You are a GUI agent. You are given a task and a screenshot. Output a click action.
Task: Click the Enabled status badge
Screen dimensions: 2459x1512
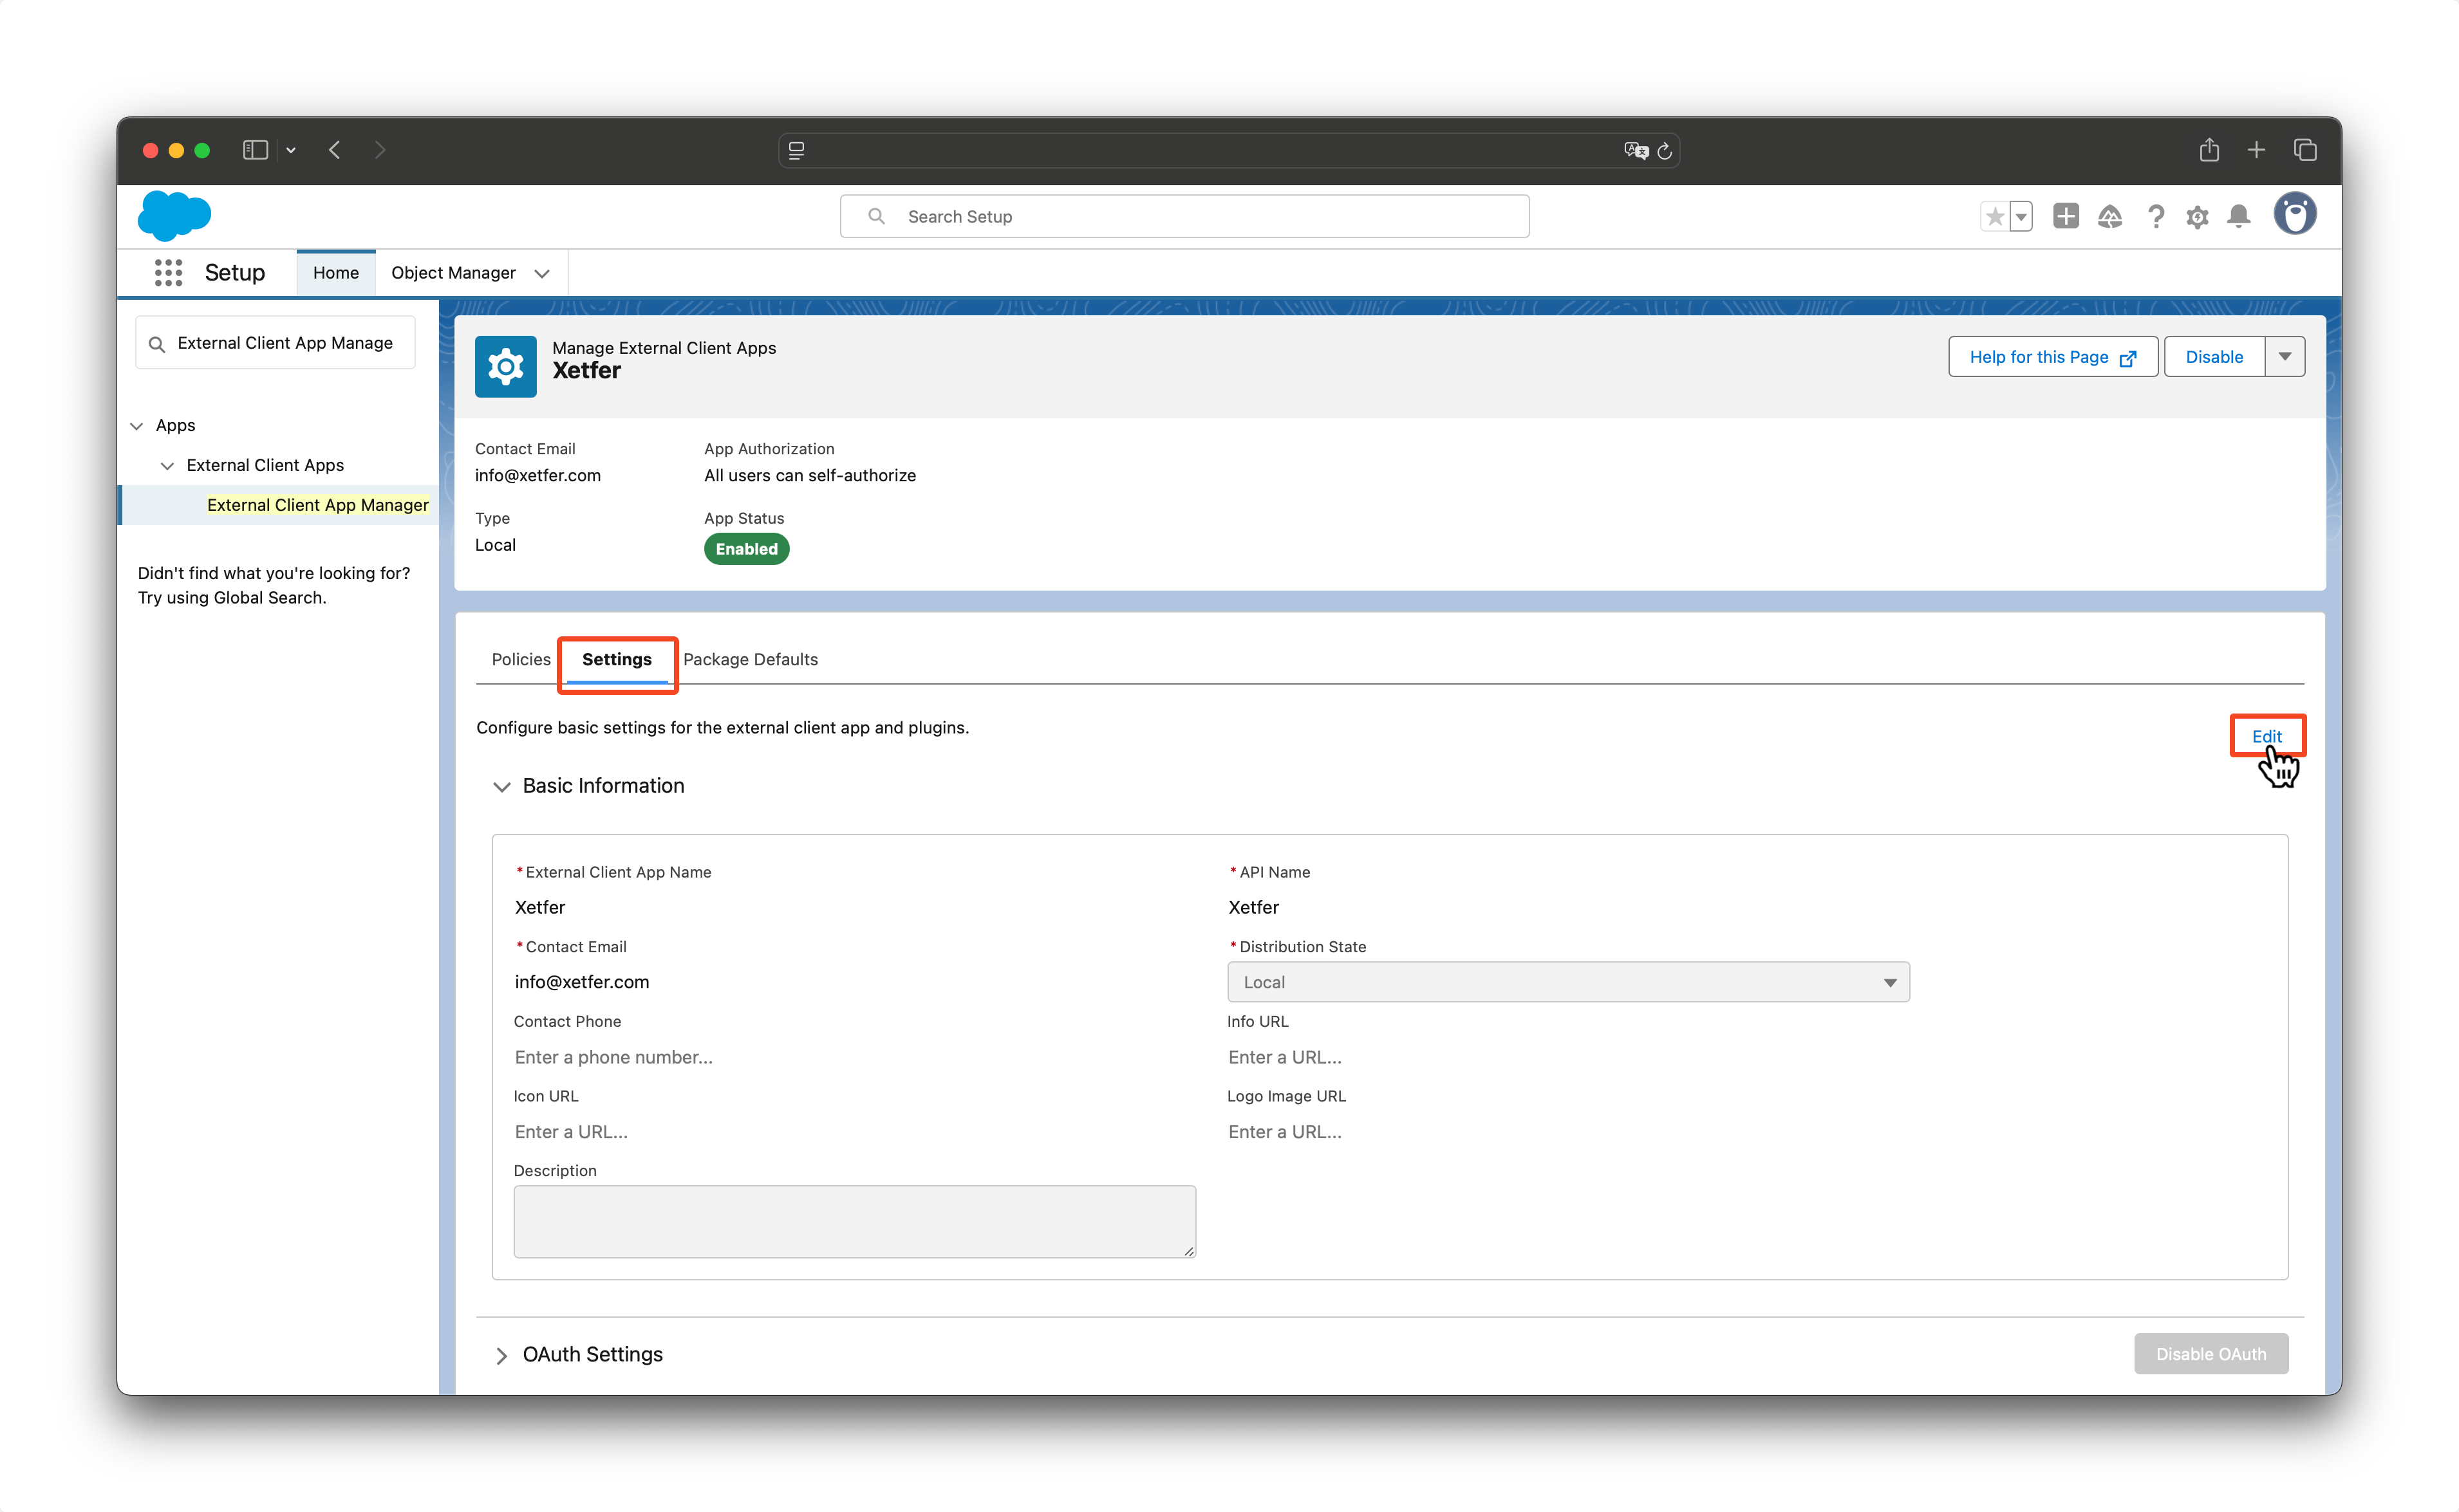746,549
